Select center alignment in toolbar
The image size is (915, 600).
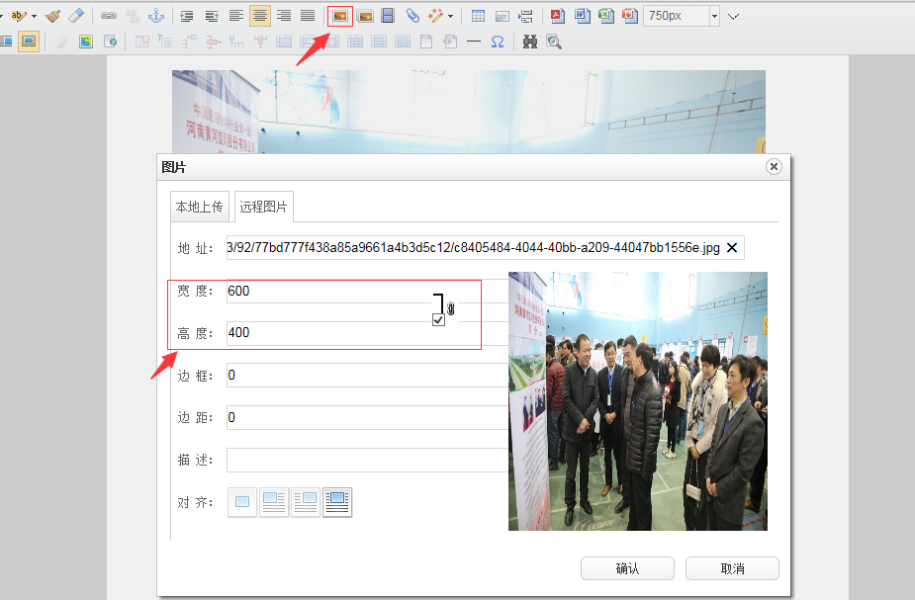click(x=260, y=16)
